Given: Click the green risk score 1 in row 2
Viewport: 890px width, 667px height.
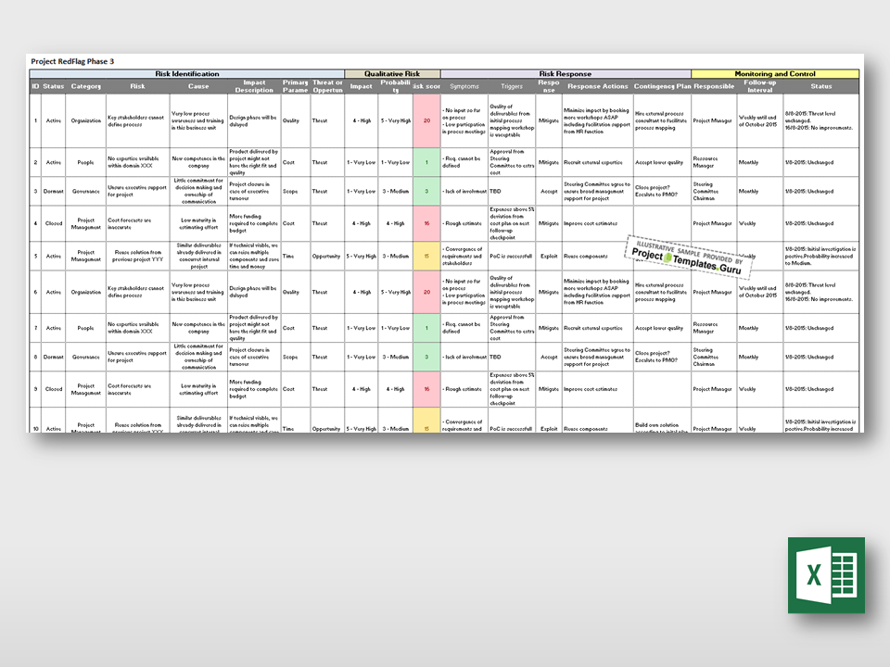Looking at the screenshot, I should [426, 162].
